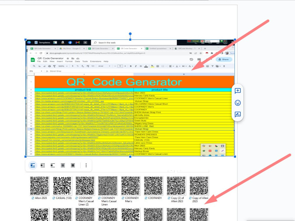Click Share button in embedded Sheets screenshot
The image size is (295, 221).
click(x=224, y=60)
